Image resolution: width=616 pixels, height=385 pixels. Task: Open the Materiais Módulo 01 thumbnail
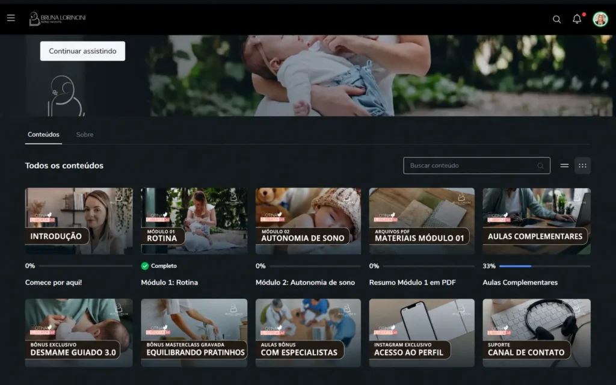(x=422, y=221)
